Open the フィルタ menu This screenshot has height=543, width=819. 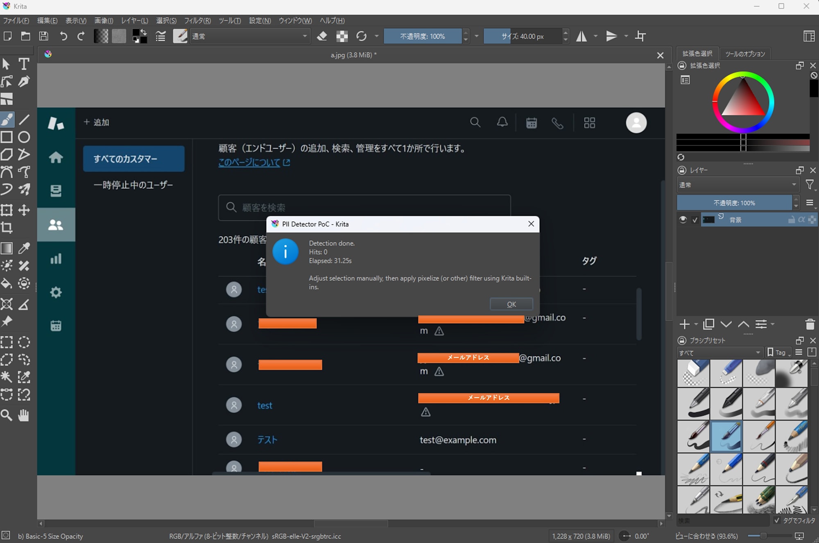coord(197,20)
